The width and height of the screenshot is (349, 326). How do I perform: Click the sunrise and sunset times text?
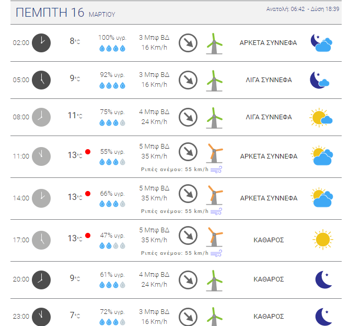pos(303,9)
